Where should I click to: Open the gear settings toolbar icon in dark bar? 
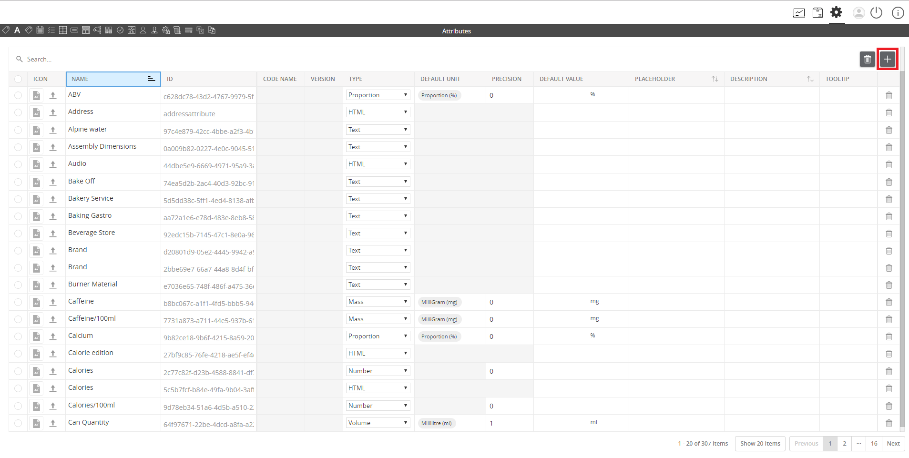point(166,30)
